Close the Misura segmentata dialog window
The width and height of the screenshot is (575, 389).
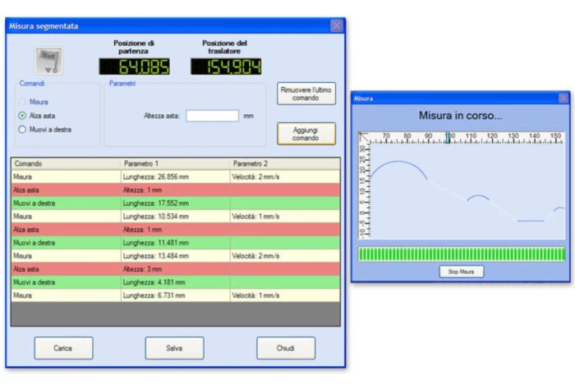(x=336, y=26)
